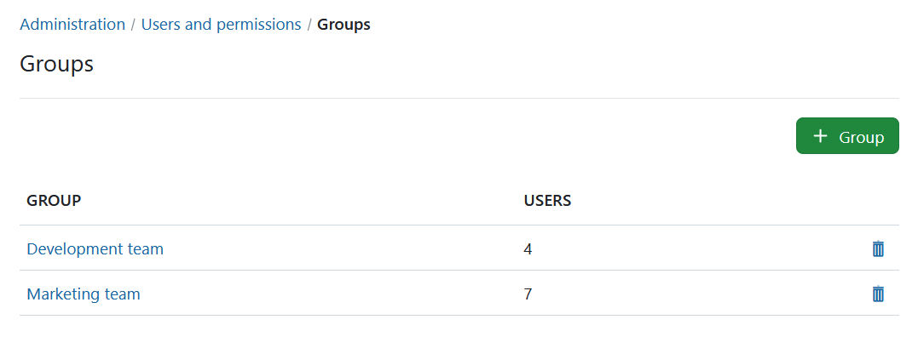This screenshot has height=348, width=918.
Task: Open the Marketing team group
Action: (84, 294)
